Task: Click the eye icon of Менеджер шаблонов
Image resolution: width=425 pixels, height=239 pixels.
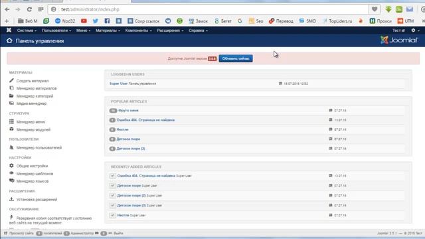Action: pos(11,173)
